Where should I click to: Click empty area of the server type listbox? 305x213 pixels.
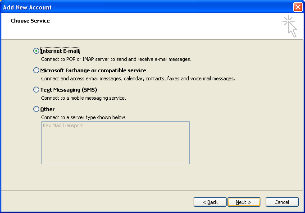(x=115, y=148)
